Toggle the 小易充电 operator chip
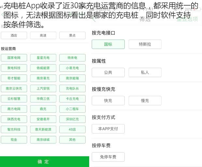Screen dimensions: 202x167 pyautogui.click(x=72, y=68)
